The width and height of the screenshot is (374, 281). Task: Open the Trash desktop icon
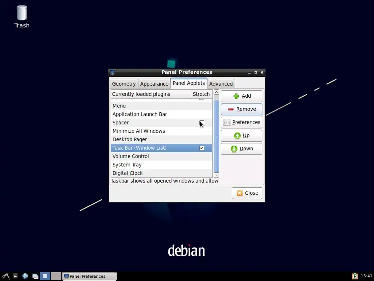[22, 17]
